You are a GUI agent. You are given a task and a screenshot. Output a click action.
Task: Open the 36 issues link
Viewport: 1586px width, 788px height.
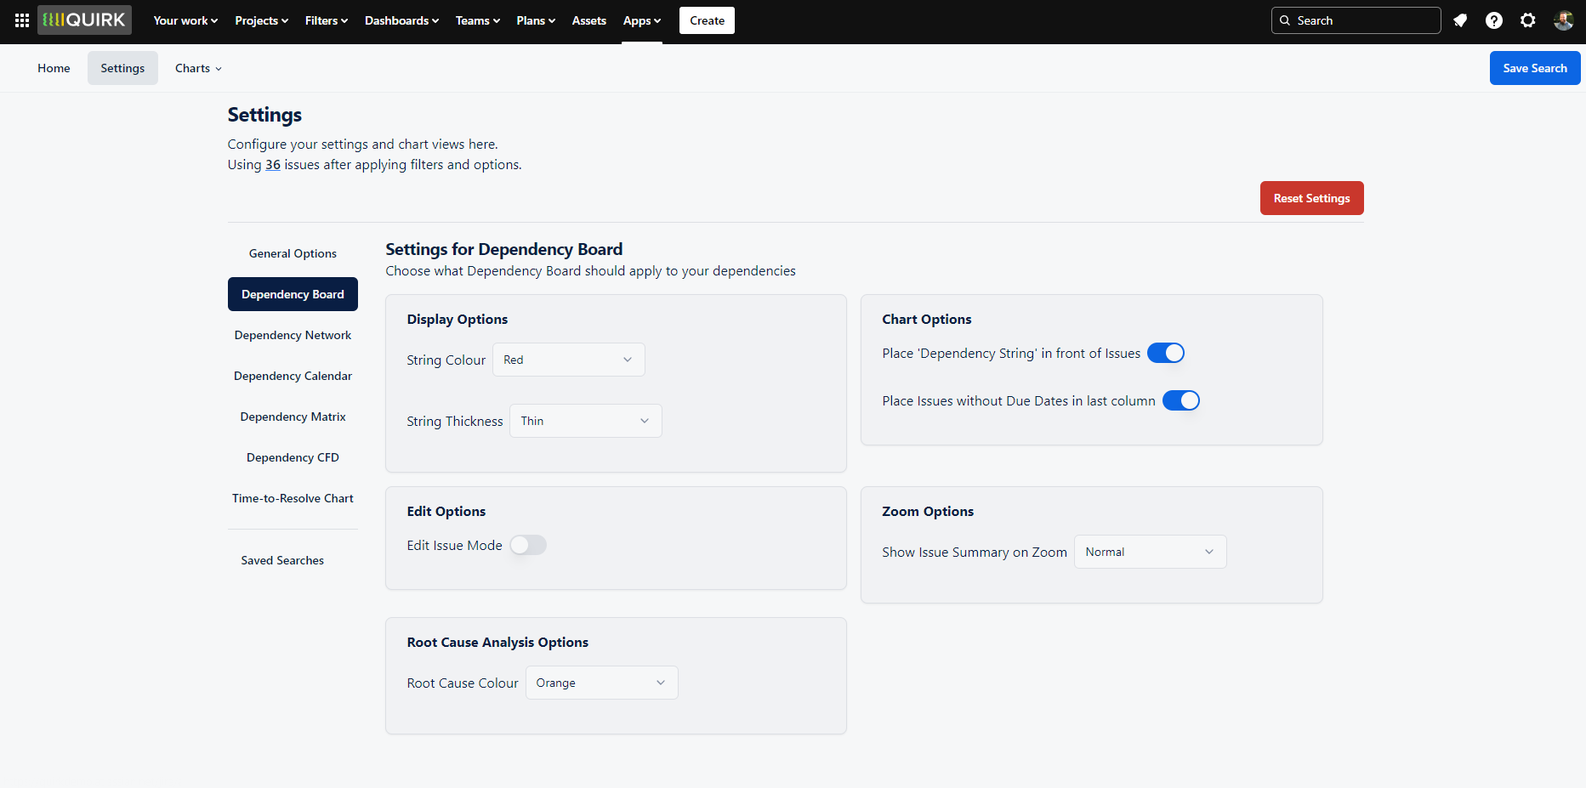point(273,165)
